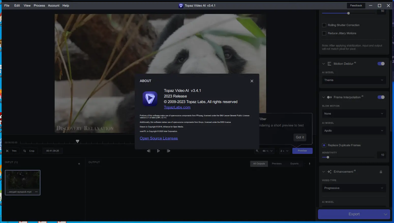This screenshot has height=223, width=394.
Task: Step to the previous frame
Action: click(149, 151)
